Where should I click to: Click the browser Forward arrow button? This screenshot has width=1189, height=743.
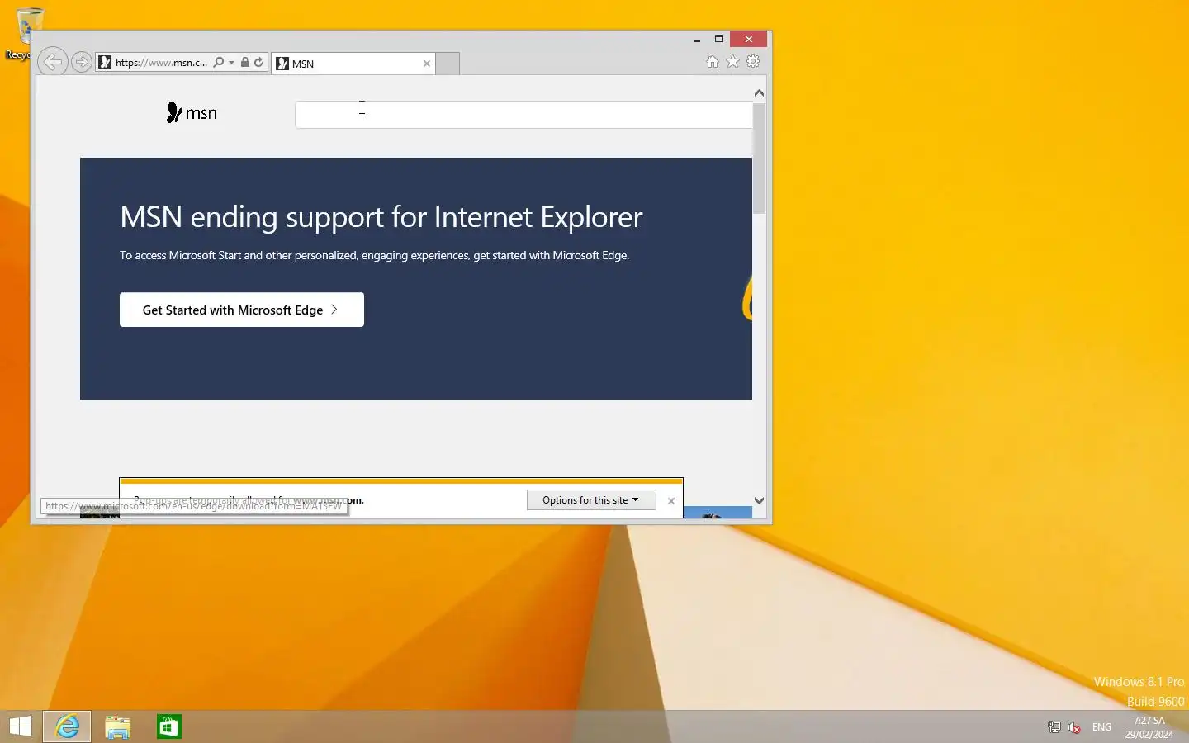coord(81,62)
